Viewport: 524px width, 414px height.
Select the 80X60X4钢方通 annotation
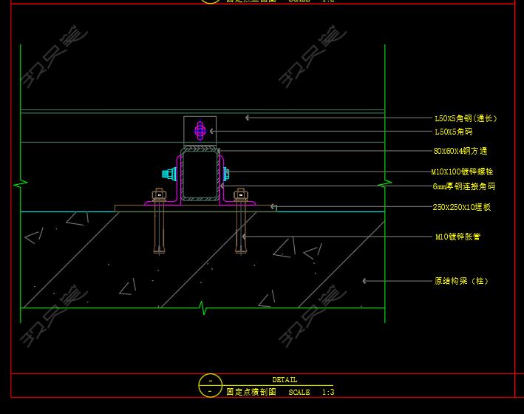460,152
